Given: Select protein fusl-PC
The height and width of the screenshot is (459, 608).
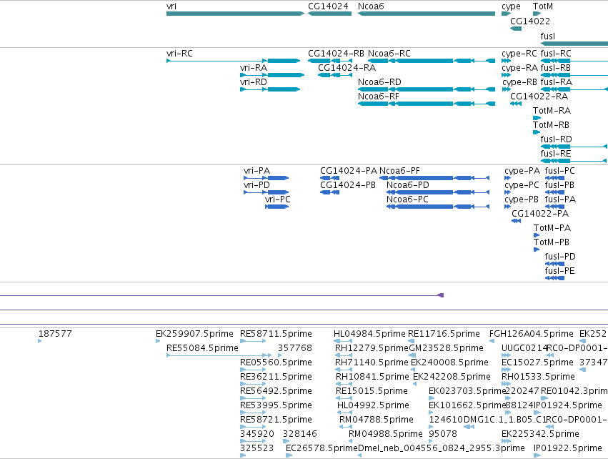Looking at the screenshot, I should pos(554,178).
